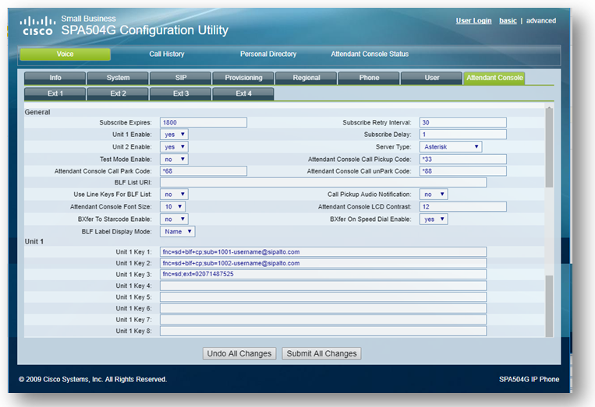Click the General section heading

37,112
